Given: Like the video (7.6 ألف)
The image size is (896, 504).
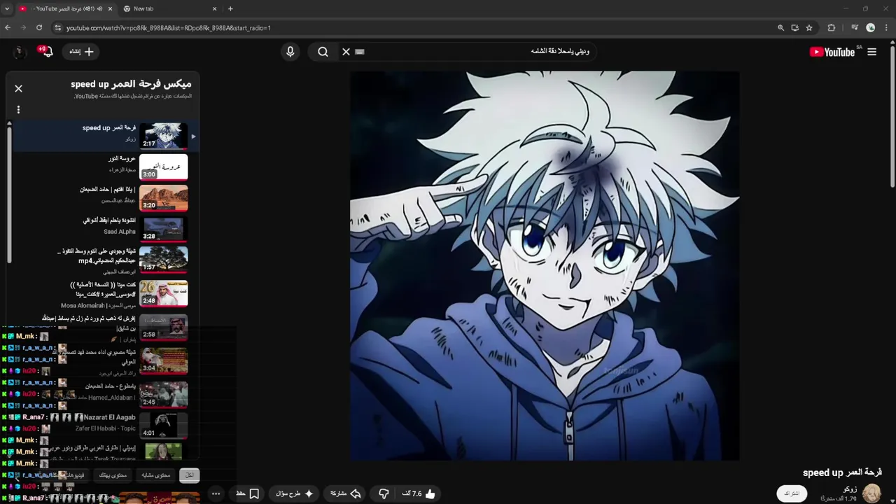Looking at the screenshot, I should point(418,493).
